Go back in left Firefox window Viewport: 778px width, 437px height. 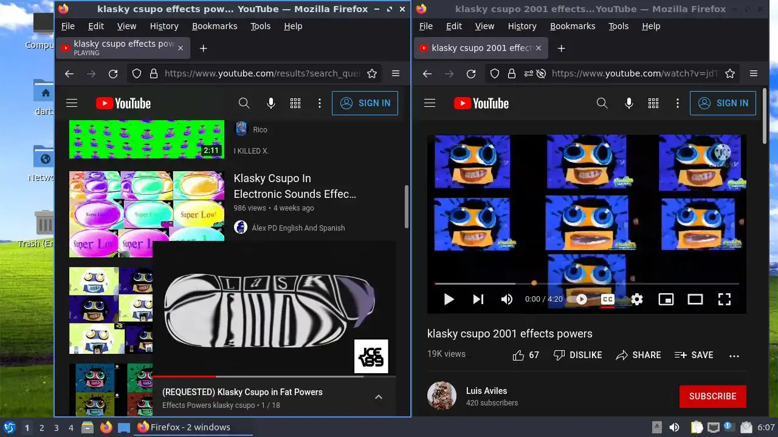point(69,73)
